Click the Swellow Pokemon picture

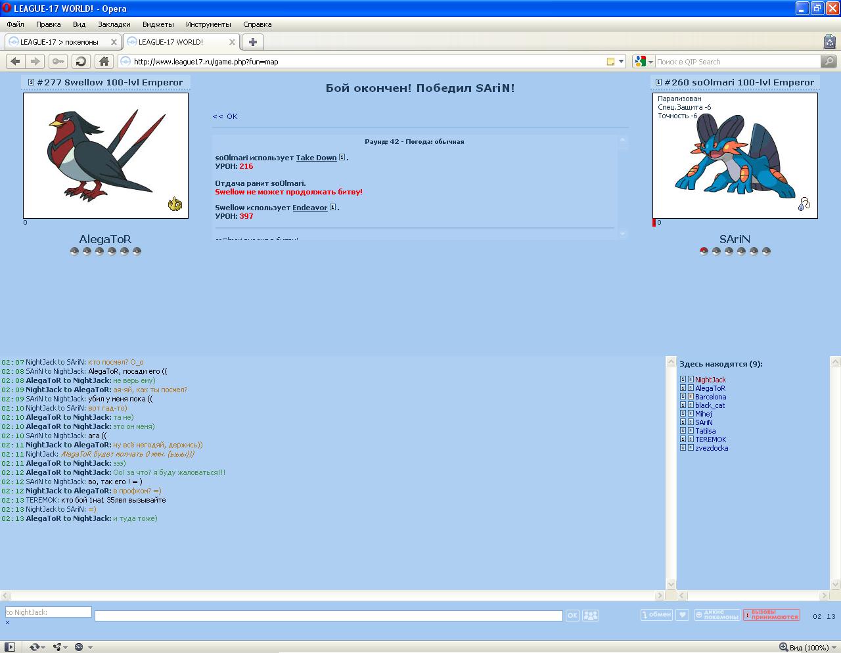pos(106,156)
